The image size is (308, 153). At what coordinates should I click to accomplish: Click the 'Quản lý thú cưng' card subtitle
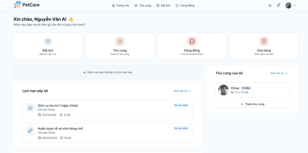[120, 54]
